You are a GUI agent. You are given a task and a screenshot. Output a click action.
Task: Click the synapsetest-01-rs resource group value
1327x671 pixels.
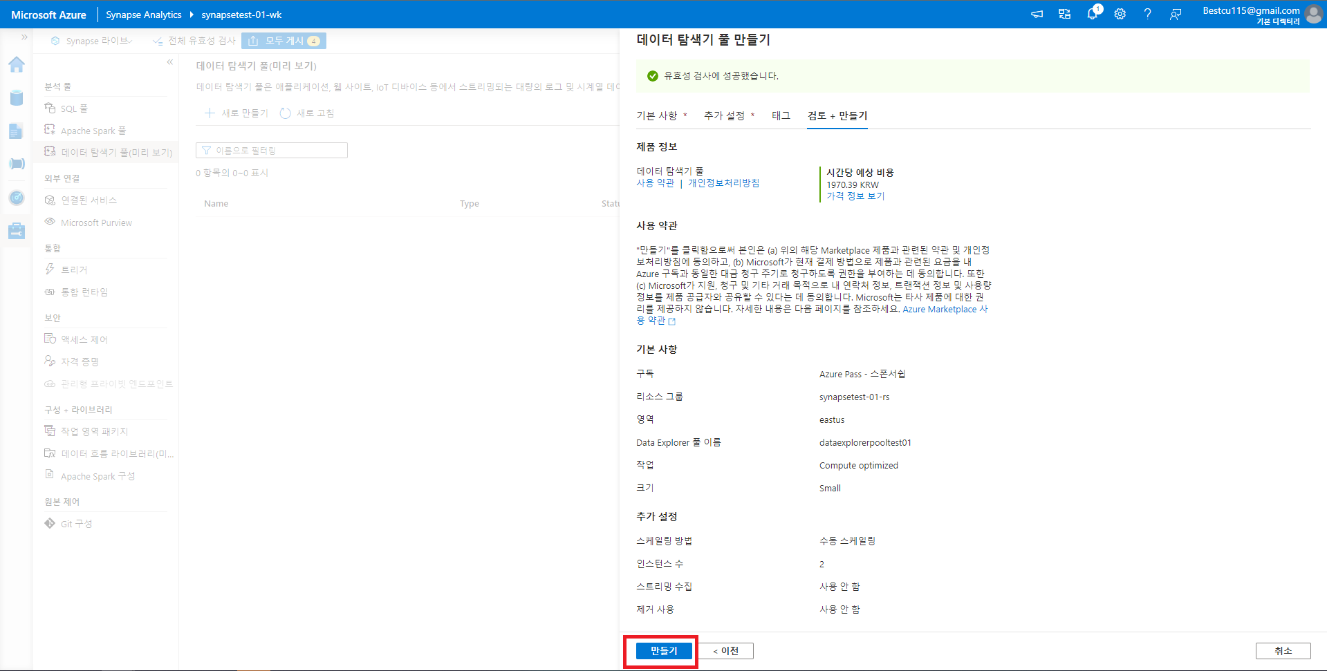854,397
